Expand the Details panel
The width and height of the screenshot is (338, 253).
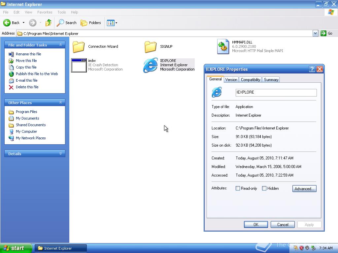click(x=61, y=154)
